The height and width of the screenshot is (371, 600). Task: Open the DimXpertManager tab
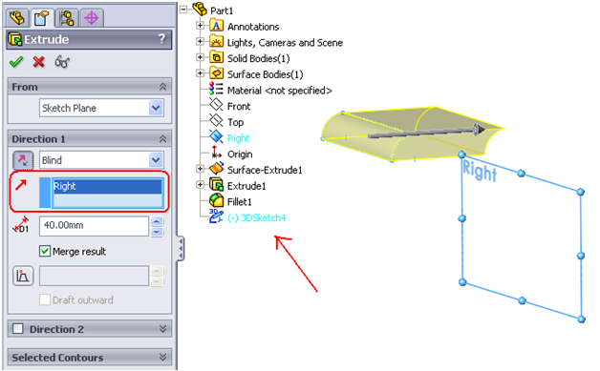point(92,18)
